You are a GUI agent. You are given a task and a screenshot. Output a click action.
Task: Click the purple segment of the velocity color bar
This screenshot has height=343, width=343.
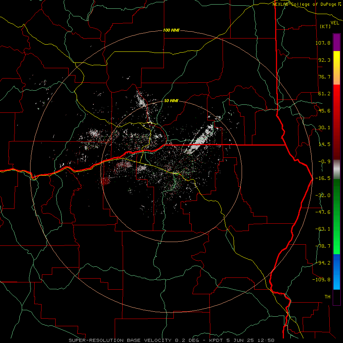[x=337, y=42]
